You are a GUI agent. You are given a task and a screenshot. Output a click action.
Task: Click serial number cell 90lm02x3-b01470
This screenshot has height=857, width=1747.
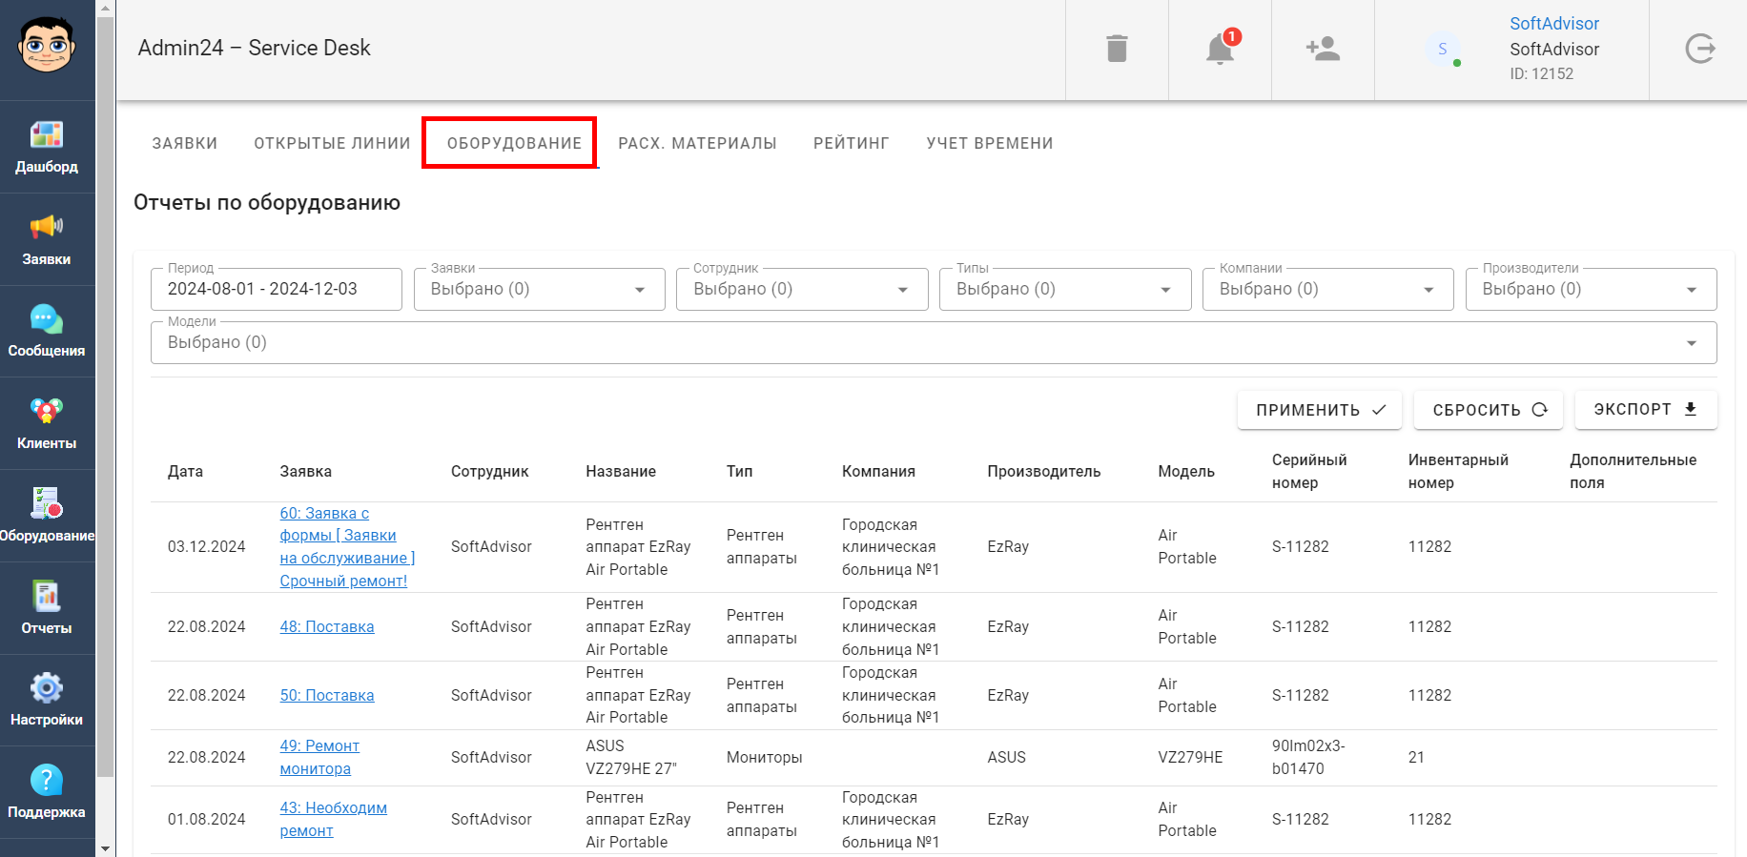tap(1308, 757)
